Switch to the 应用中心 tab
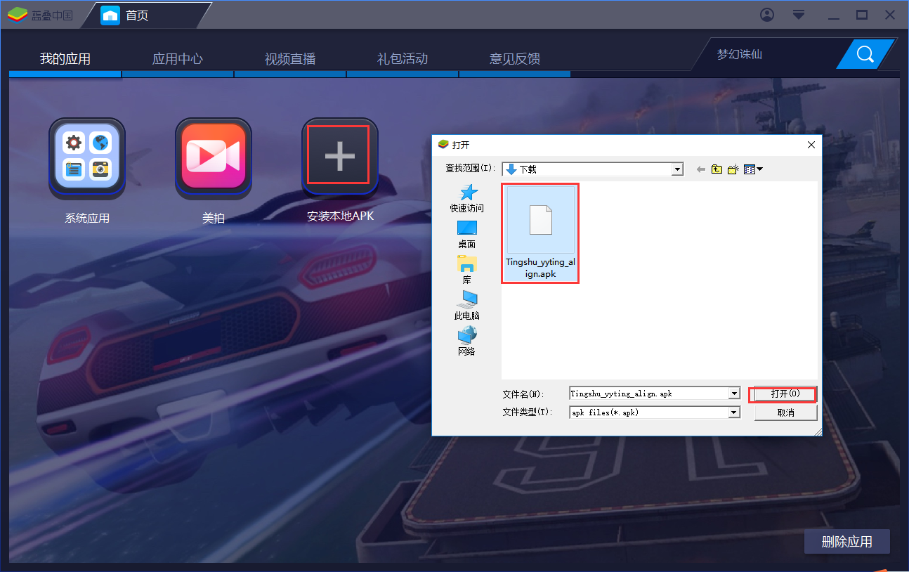This screenshot has width=909, height=572. point(177,59)
